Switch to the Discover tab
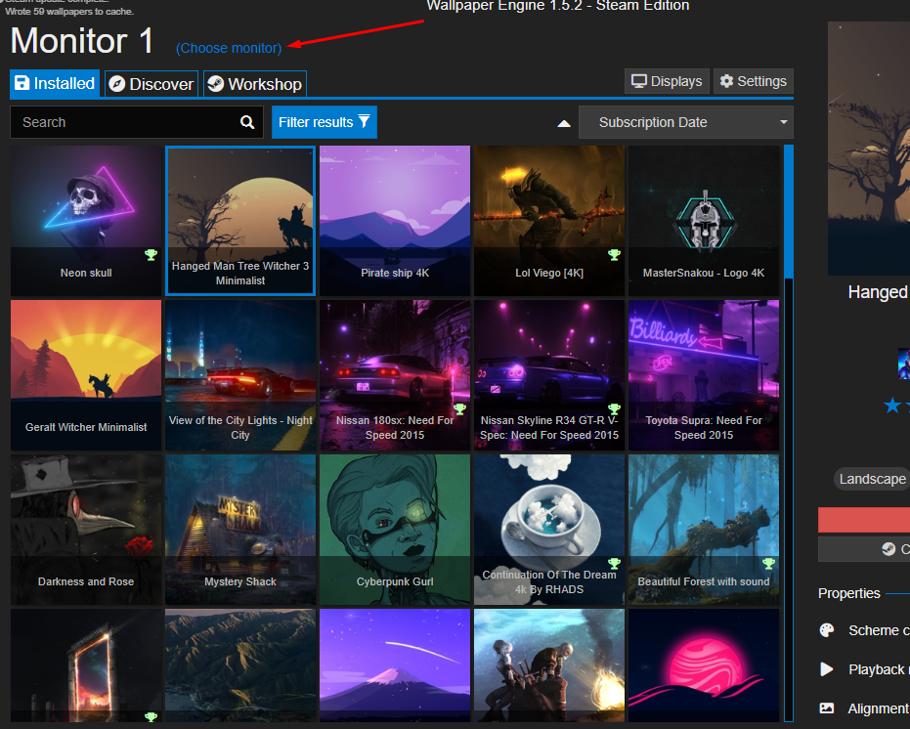 coord(152,84)
